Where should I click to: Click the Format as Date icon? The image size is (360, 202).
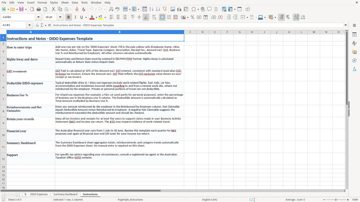205,17
